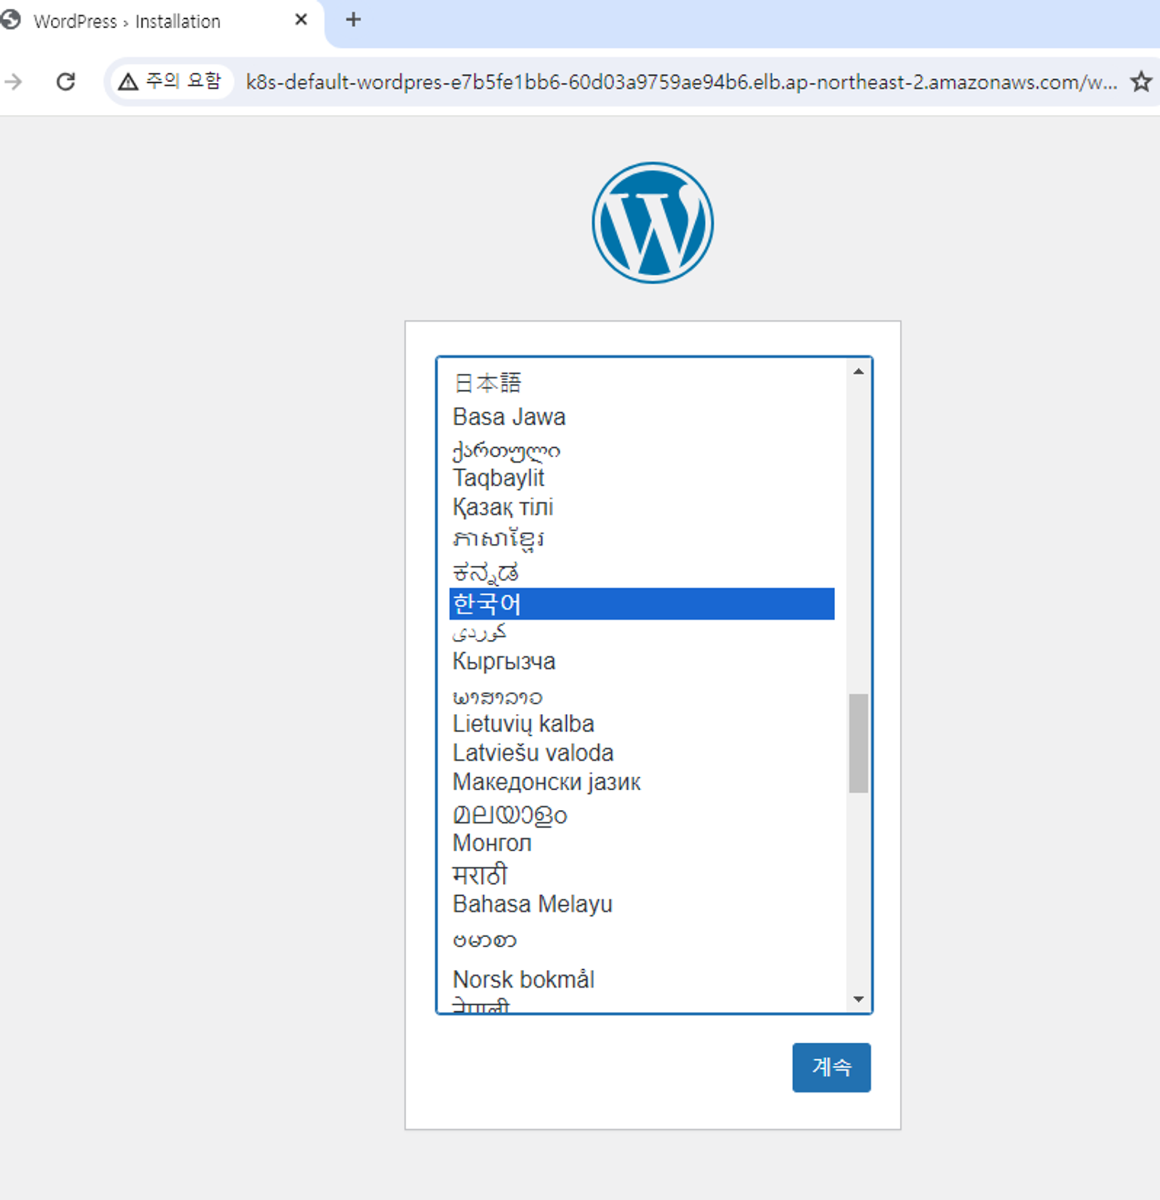Select Монгол language
1160x1200 pixels.
pyautogui.click(x=642, y=843)
